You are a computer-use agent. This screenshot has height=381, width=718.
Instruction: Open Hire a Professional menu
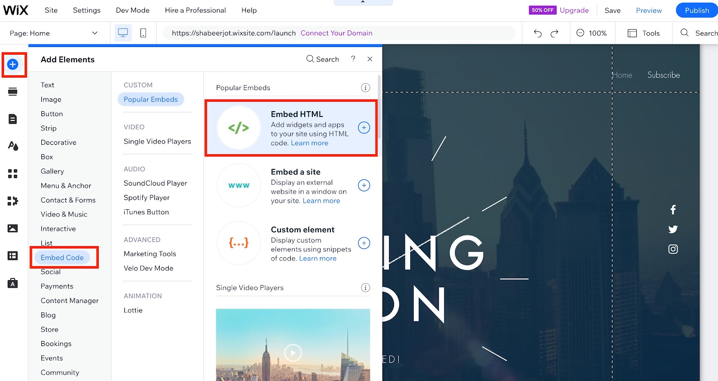pos(195,10)
